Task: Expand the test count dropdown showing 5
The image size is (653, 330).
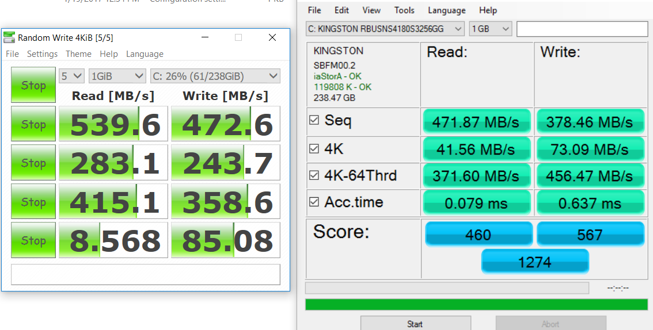Action: pyautogui.click(x=71, y=76)
